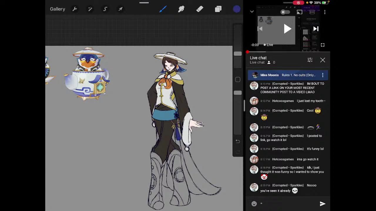Tap the square modify button on sidebar
The image size is (376, 211).
pyautogui.click(x=238, y=79)
